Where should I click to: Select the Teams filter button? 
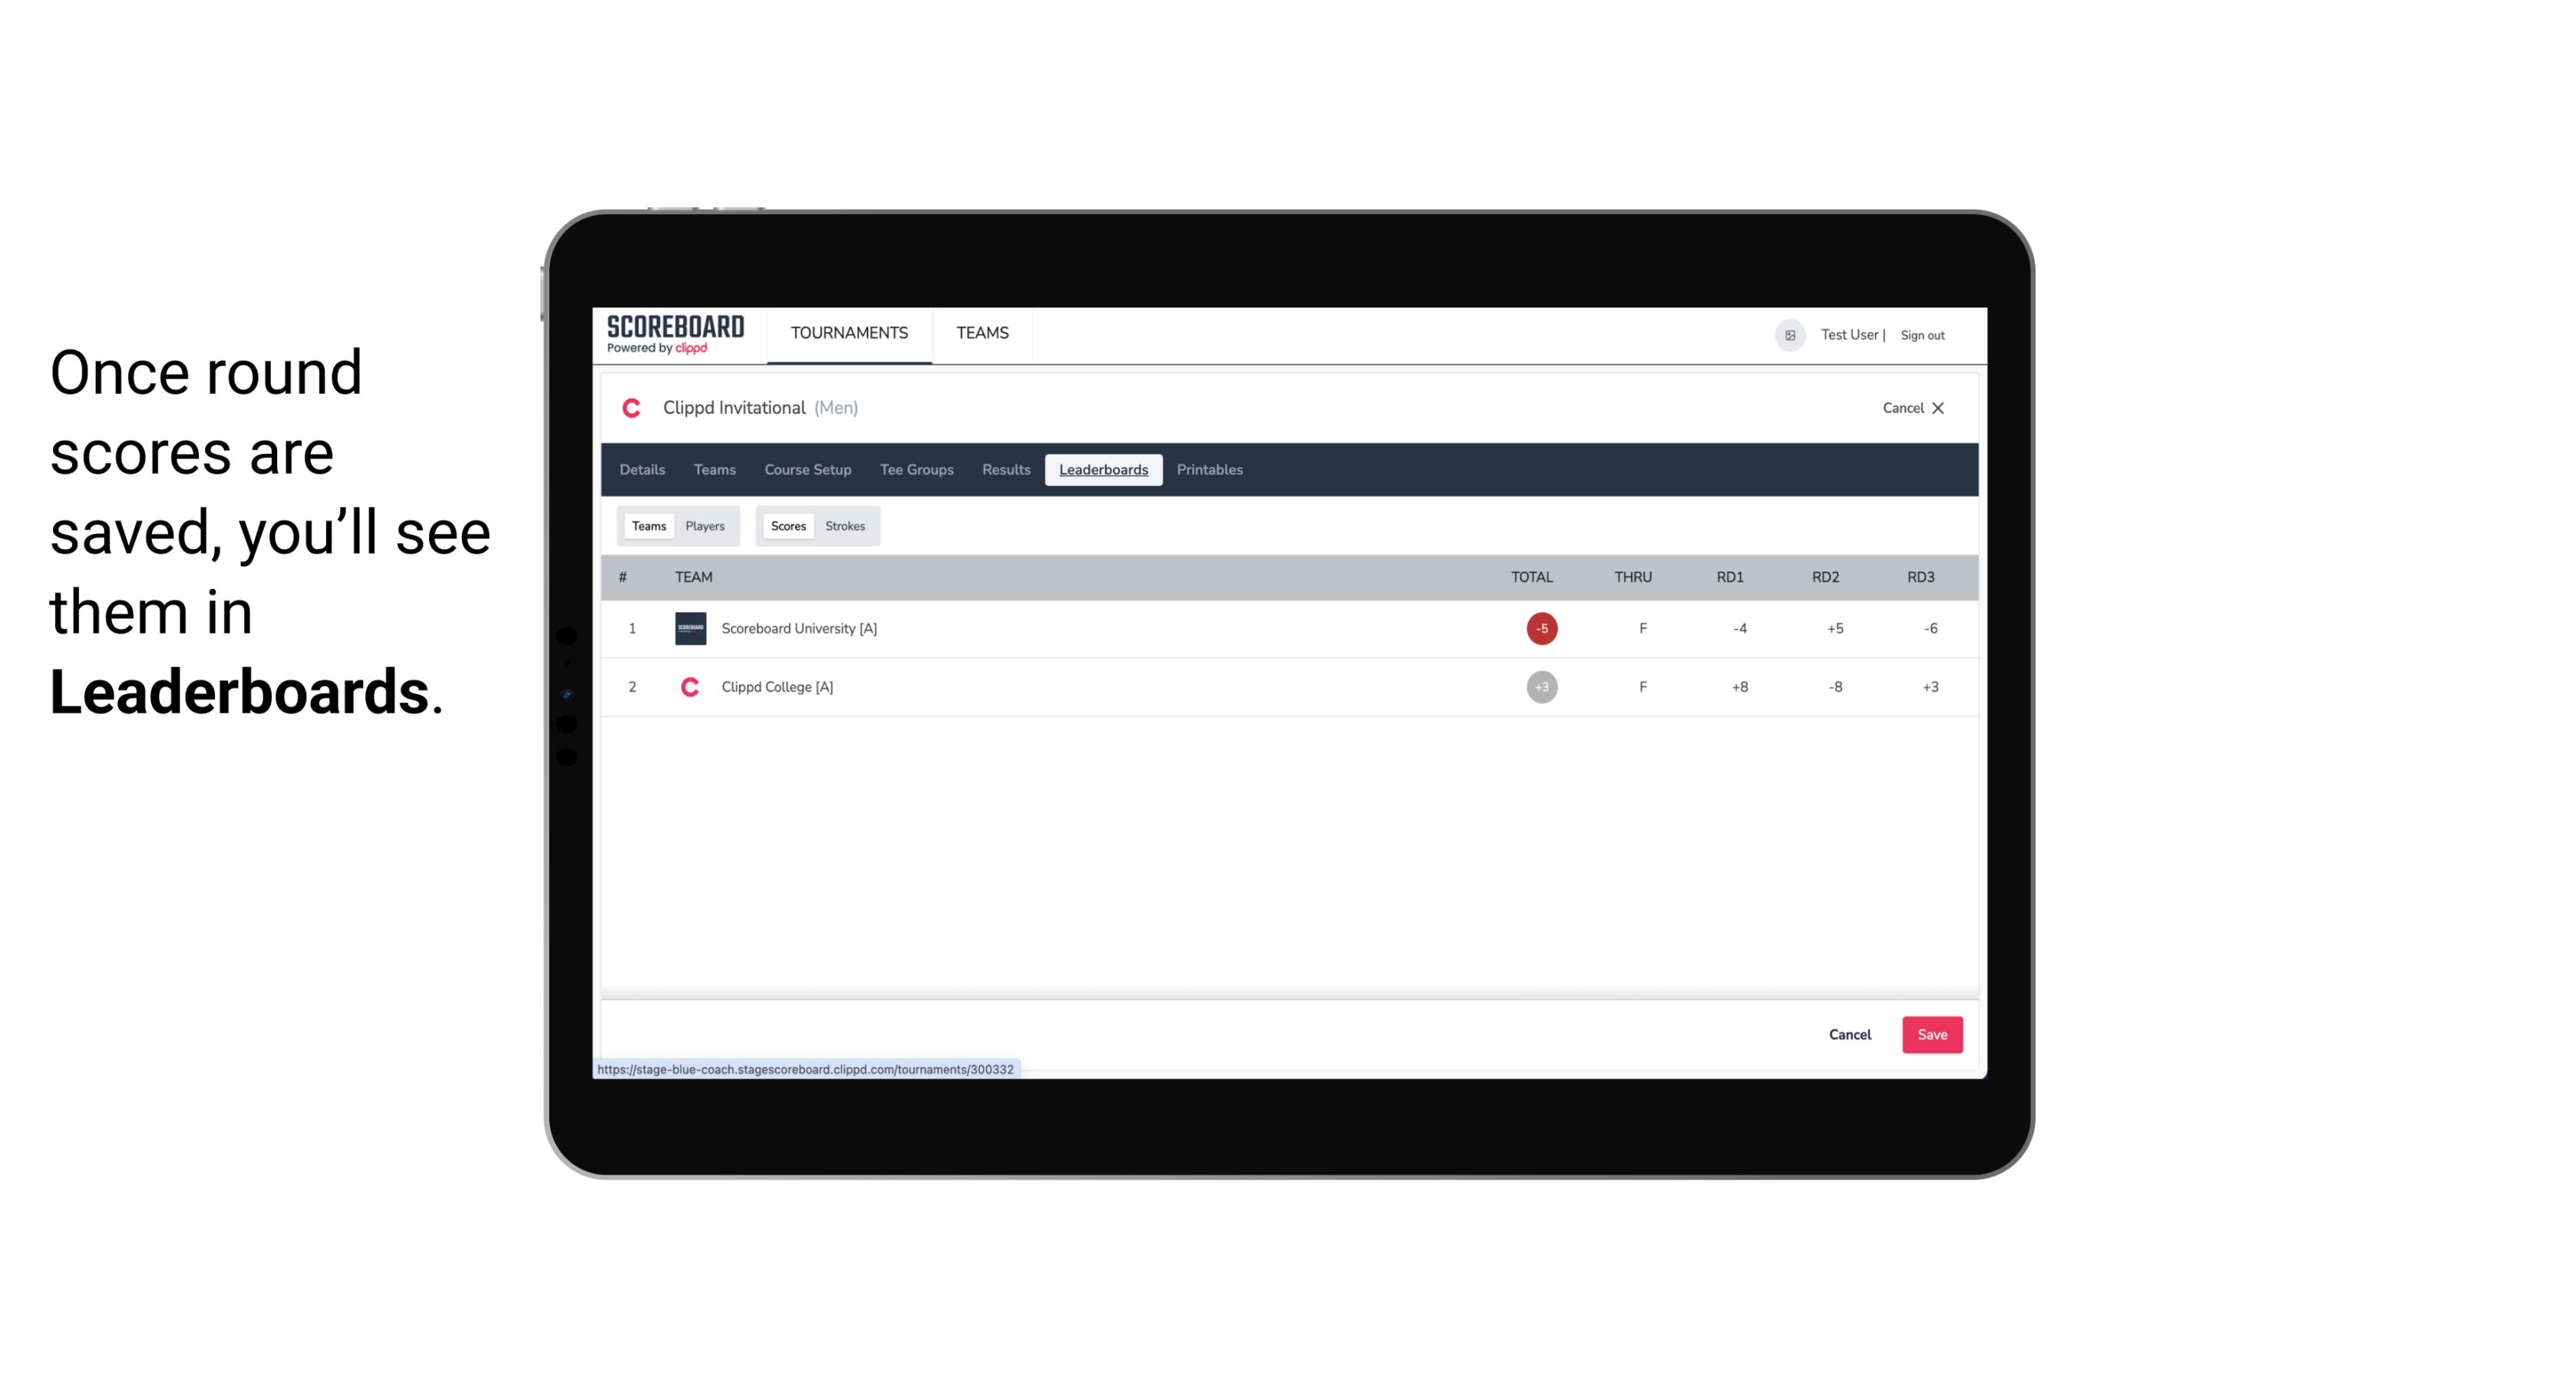(x=647, y=526)
